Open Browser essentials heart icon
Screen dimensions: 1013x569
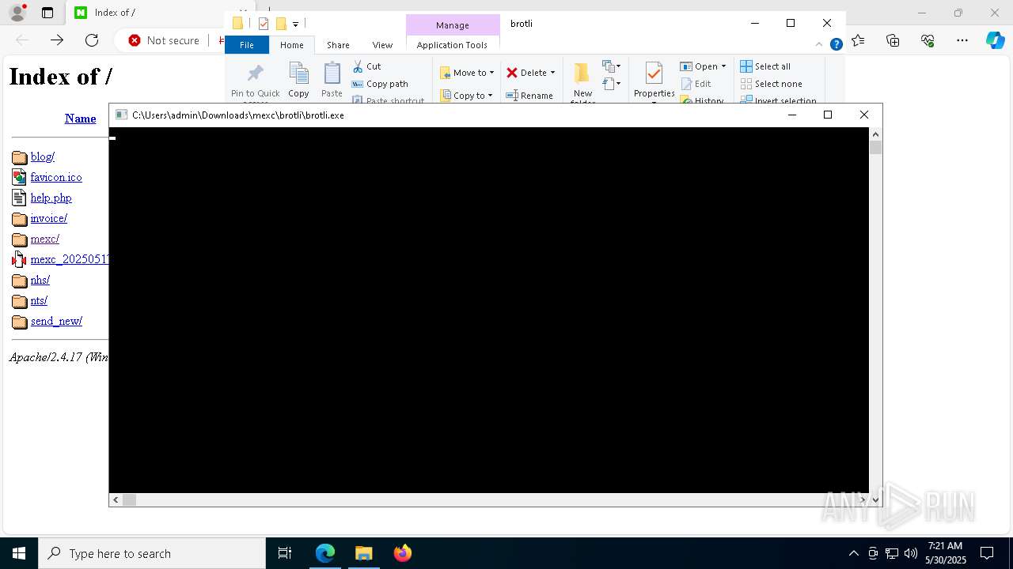(x=928, y=40)
